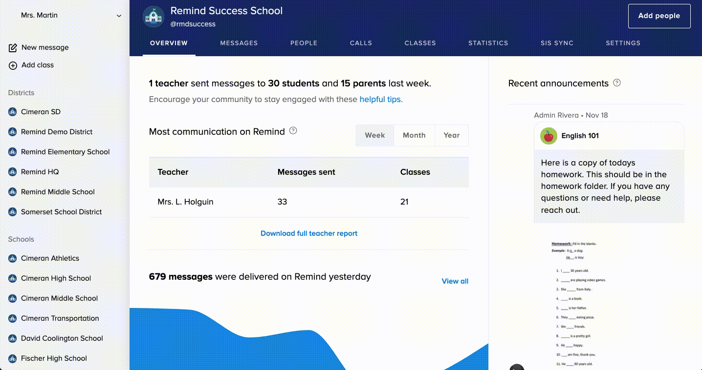702x370 pixels.
Task: Select the Week time range toggle
Action: coord(375,135)
